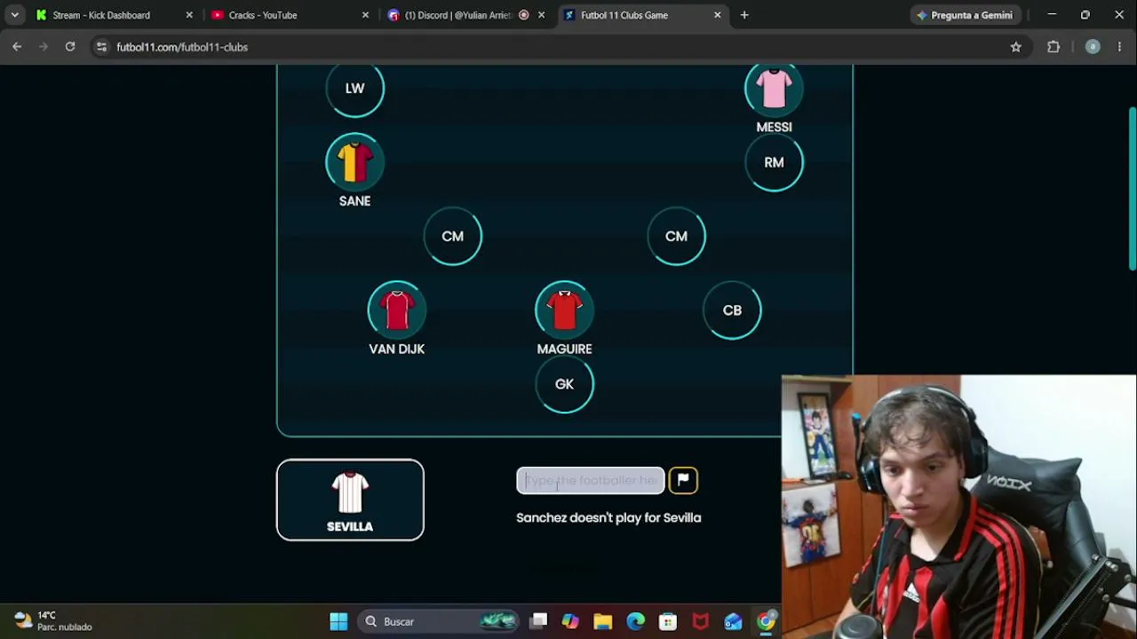Reload the current page
Viewport: 1137px width, 639px height.
[x=69, y=47]
